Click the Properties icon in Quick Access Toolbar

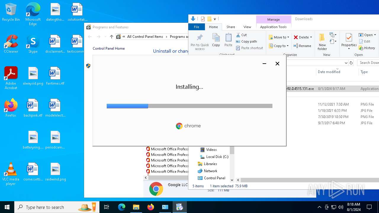[203, 19]
